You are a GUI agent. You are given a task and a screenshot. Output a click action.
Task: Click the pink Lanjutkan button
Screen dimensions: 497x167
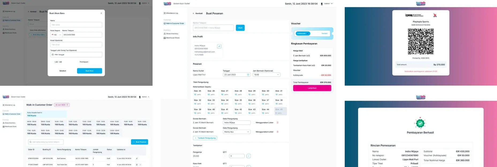pyautogui.click(x=312, y=88)
